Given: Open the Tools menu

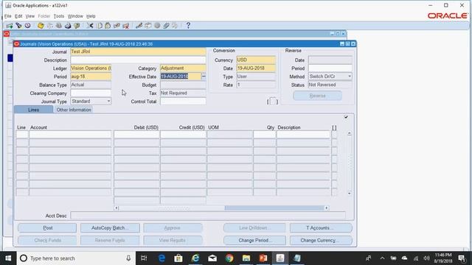Looking at the screenshot, I should pyautogui.click(x=59, y=16).
